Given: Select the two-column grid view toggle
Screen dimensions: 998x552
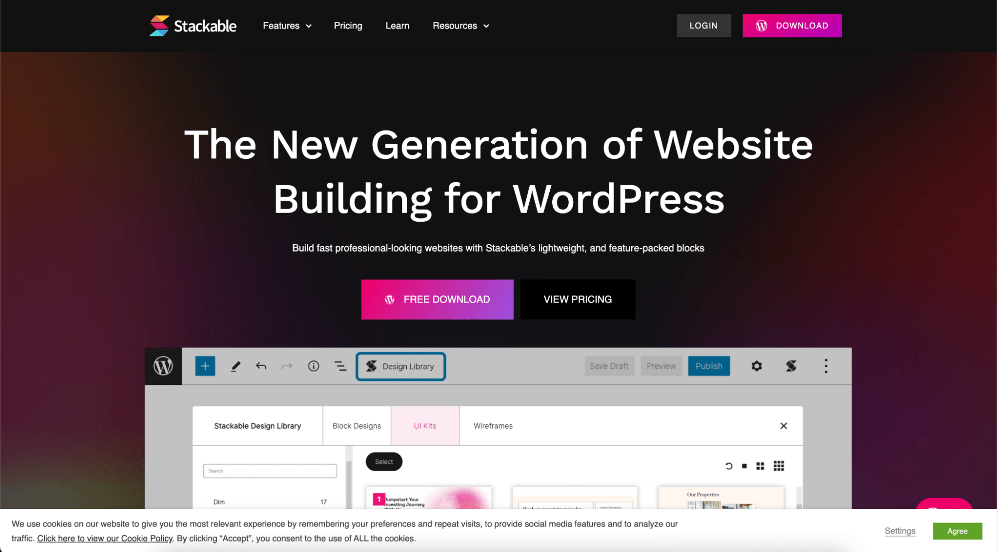Looking at the screenshot, I should tap(760, 466).
